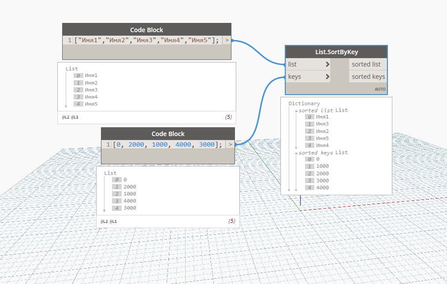Click the names code block output port
Screen dimensions: 447x284
pyautogui.click(x=227, y=40)
